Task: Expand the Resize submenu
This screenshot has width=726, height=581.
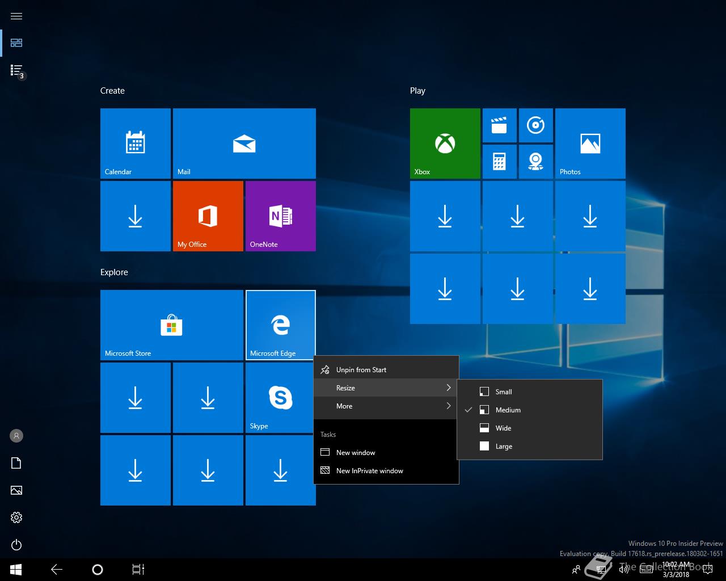Action: (x=386, y=388)
